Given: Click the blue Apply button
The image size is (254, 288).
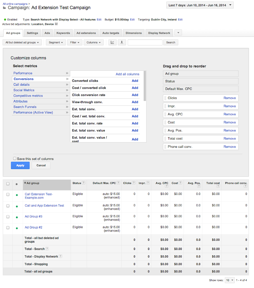Looking at the screenshot, I should (20, 165).
